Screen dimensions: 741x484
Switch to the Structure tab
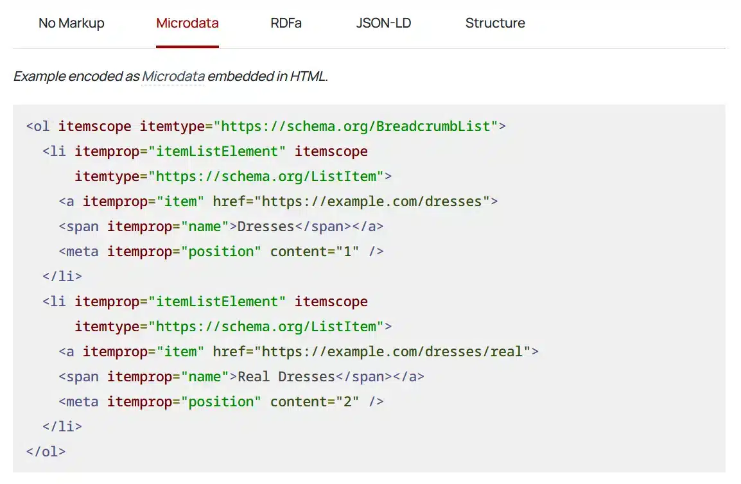point(495,23)
